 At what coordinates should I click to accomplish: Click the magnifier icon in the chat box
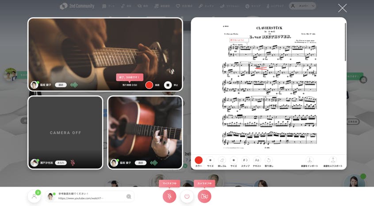tap(129, 197)
